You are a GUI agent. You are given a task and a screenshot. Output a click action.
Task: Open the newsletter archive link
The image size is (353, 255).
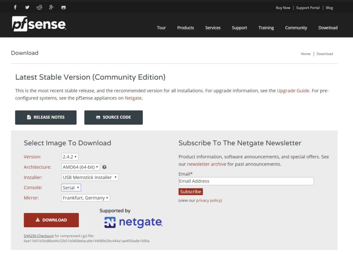coord(207,164)
